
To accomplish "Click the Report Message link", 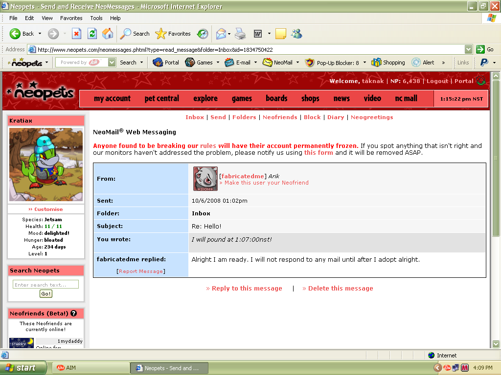I will pos(141,271).
